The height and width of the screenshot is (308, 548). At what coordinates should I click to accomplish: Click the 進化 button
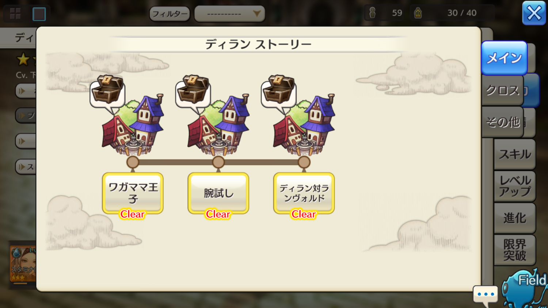click(x=515, y=218)
